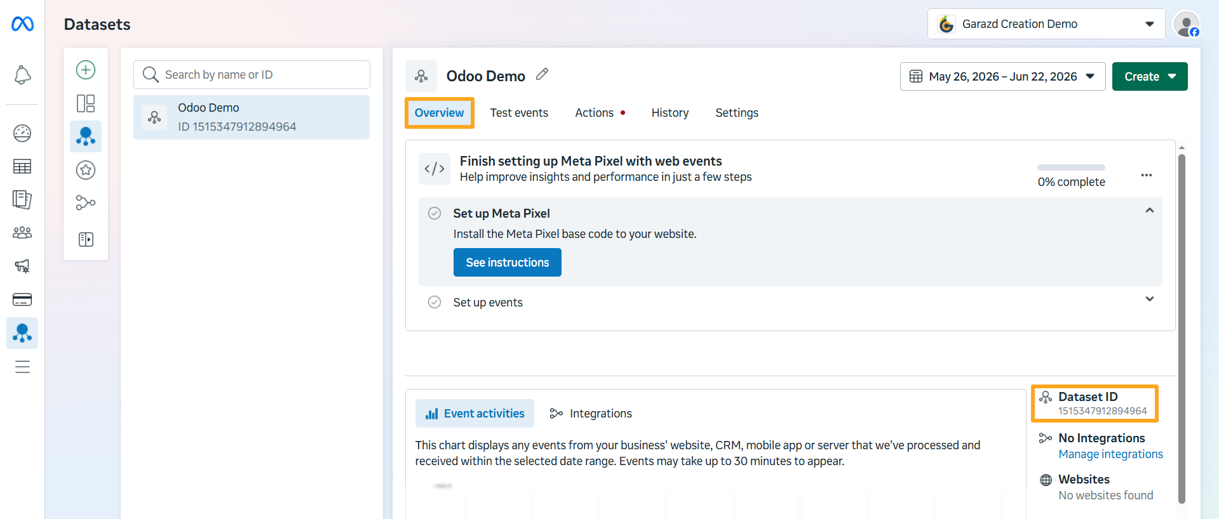
Task: Open the table grid sidebar icon
Action: point(22,167)
